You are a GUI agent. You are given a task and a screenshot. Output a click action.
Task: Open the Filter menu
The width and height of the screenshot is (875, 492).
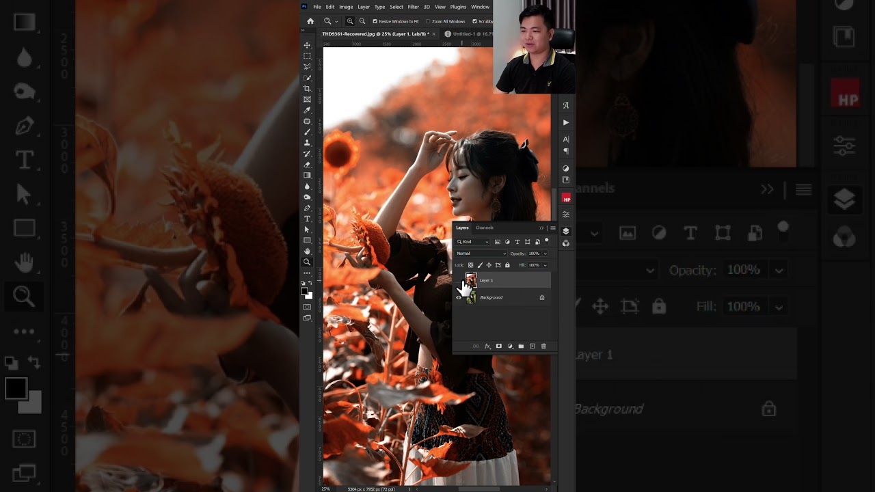pyautogui.click(x=414, y=7)
